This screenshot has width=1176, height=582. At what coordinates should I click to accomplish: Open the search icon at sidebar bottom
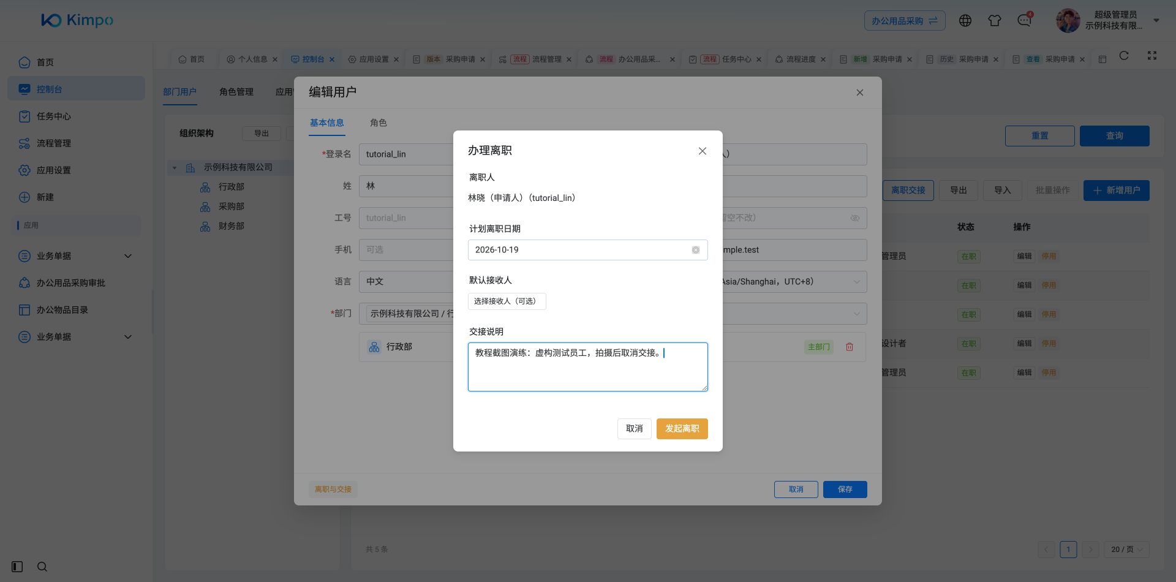click(42, 567)
